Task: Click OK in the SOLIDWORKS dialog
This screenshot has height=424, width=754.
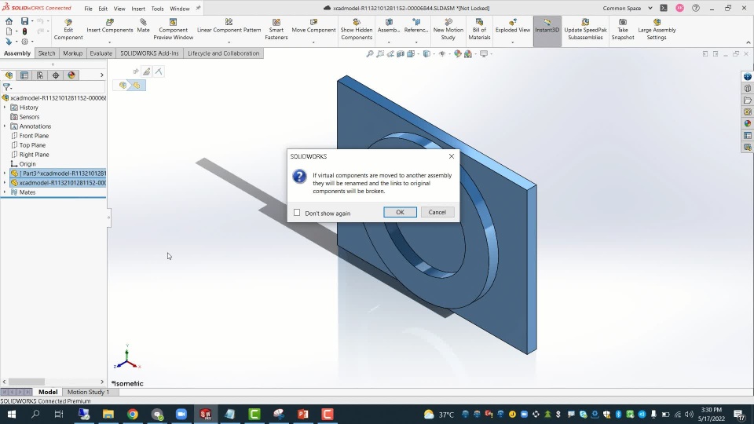Action: pos(400,212)
